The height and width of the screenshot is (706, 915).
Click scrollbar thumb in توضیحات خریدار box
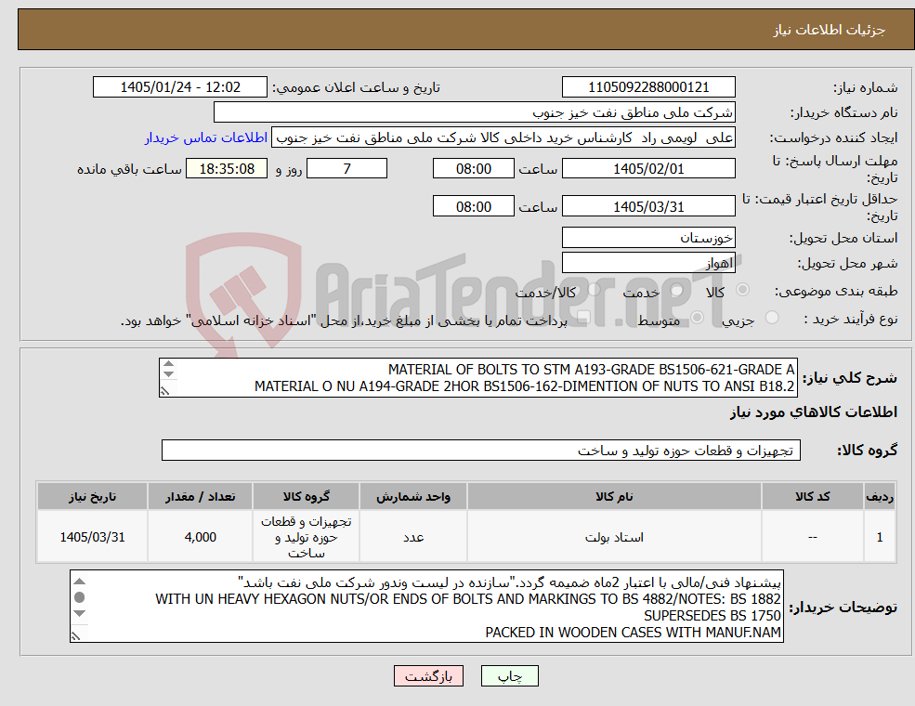[x=79, y=597]
